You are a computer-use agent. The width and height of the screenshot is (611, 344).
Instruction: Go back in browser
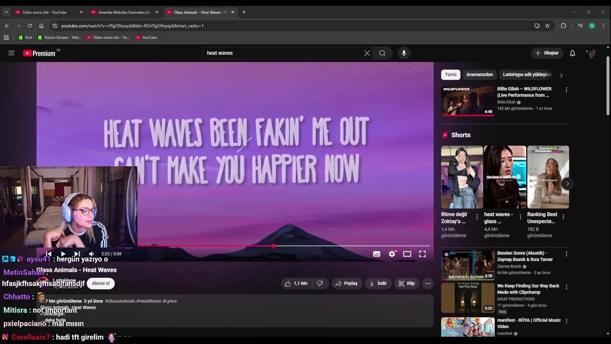point(7,26)
